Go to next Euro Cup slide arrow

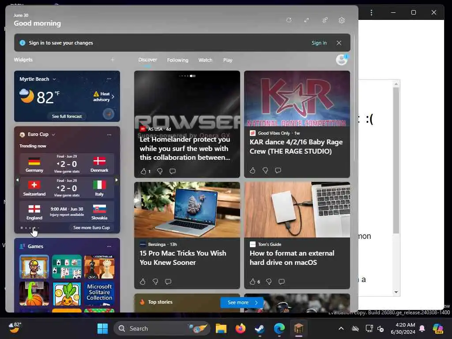tap(117, 180)
